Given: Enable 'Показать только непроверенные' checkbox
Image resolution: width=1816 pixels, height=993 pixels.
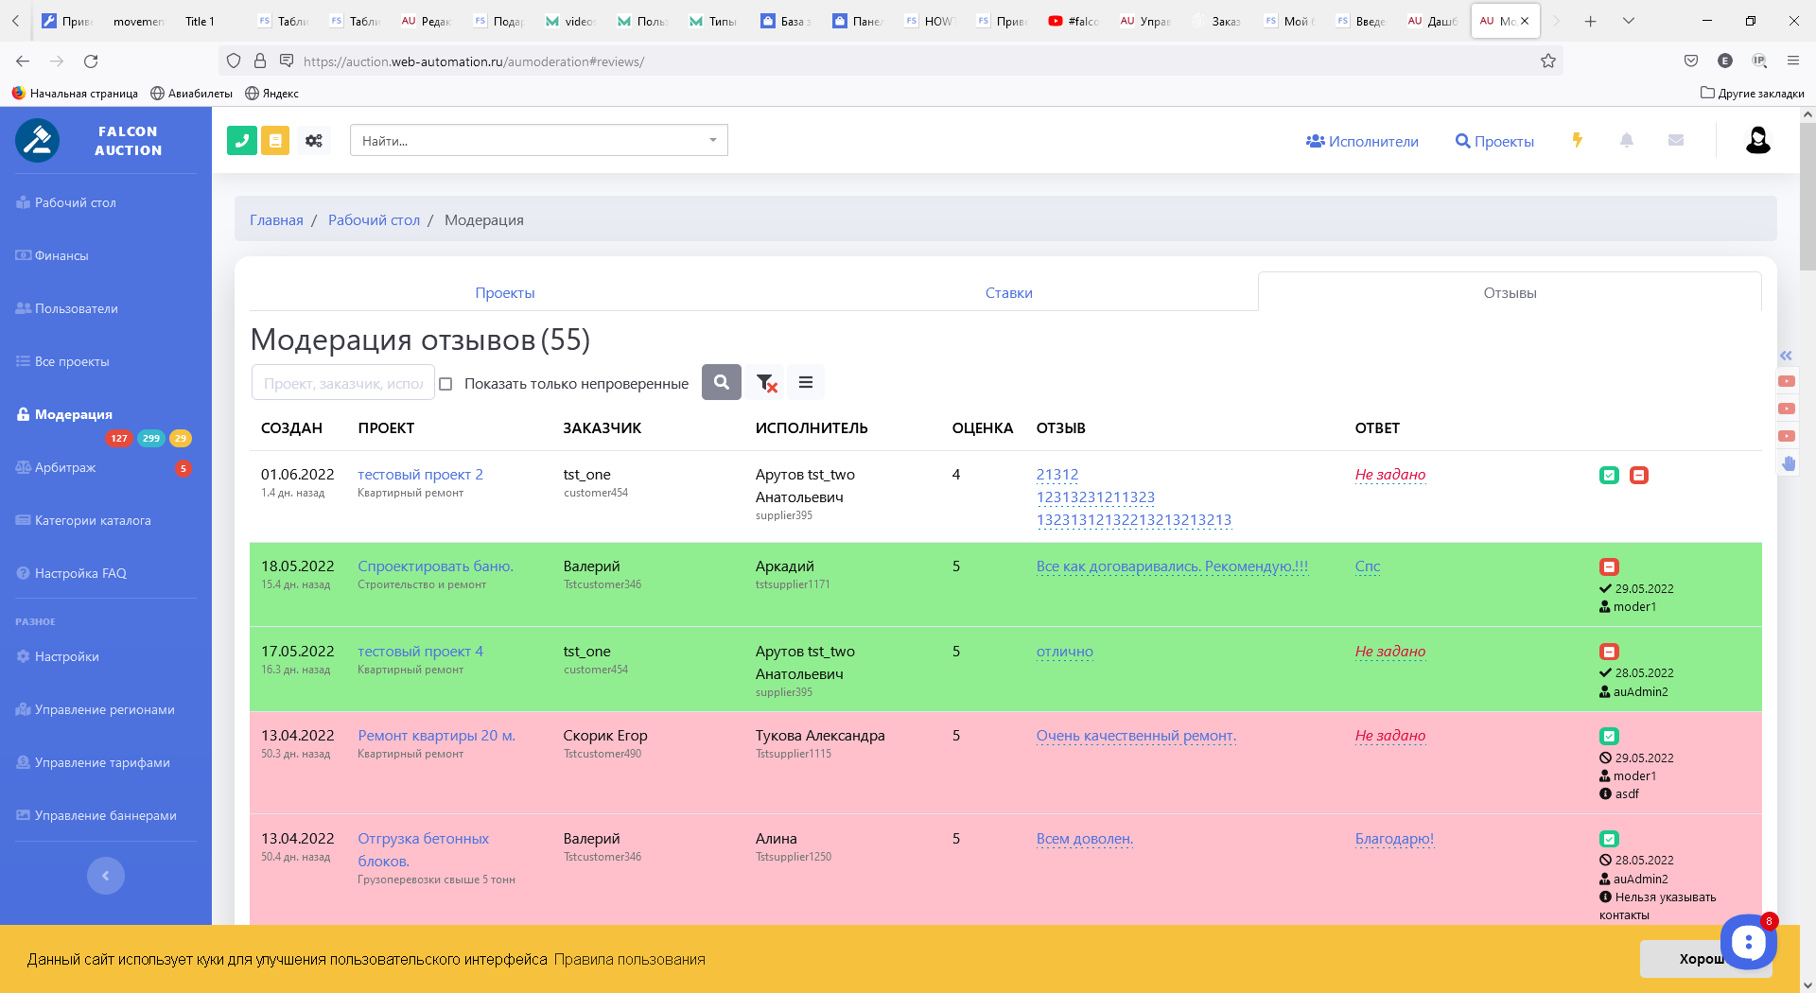Looking at the screenshot, I should tap(445, 384).
